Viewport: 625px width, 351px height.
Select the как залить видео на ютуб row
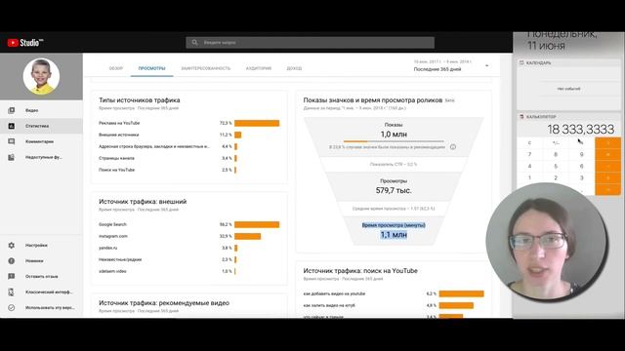(x=393, y=305)
